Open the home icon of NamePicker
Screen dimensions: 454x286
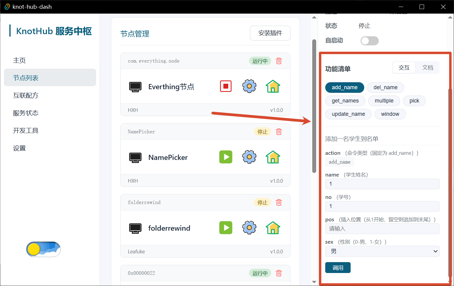point(273,157)
